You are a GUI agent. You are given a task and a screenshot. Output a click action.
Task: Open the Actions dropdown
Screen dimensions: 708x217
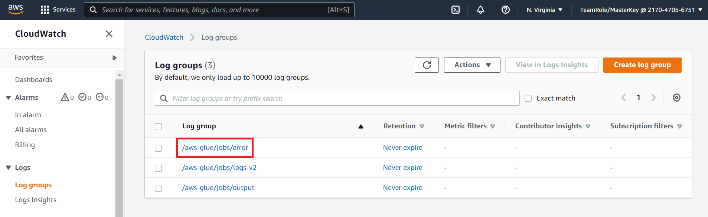click(472, 65)
